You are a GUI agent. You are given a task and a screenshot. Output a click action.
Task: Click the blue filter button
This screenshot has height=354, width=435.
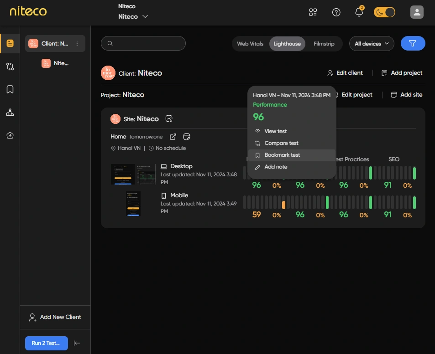point(413,43)
